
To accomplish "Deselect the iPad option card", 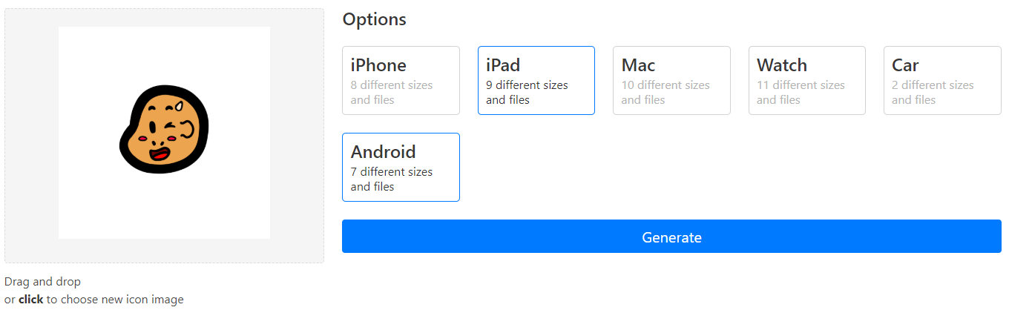I will (536, 80).
